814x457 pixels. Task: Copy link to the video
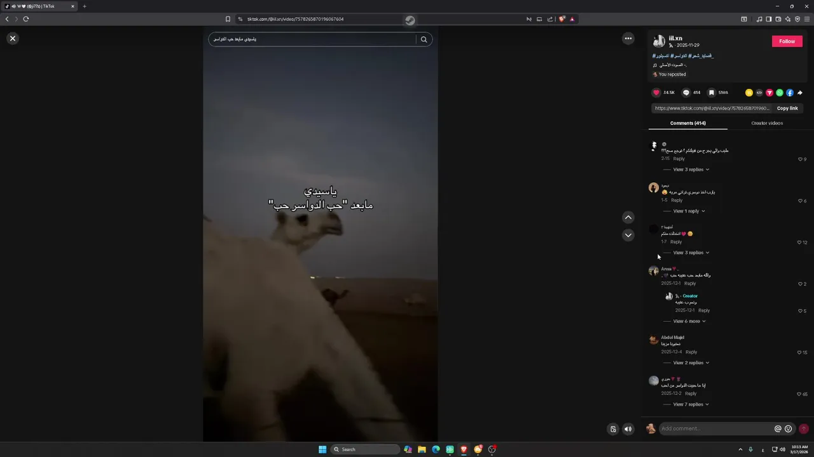tap(787, 109)
